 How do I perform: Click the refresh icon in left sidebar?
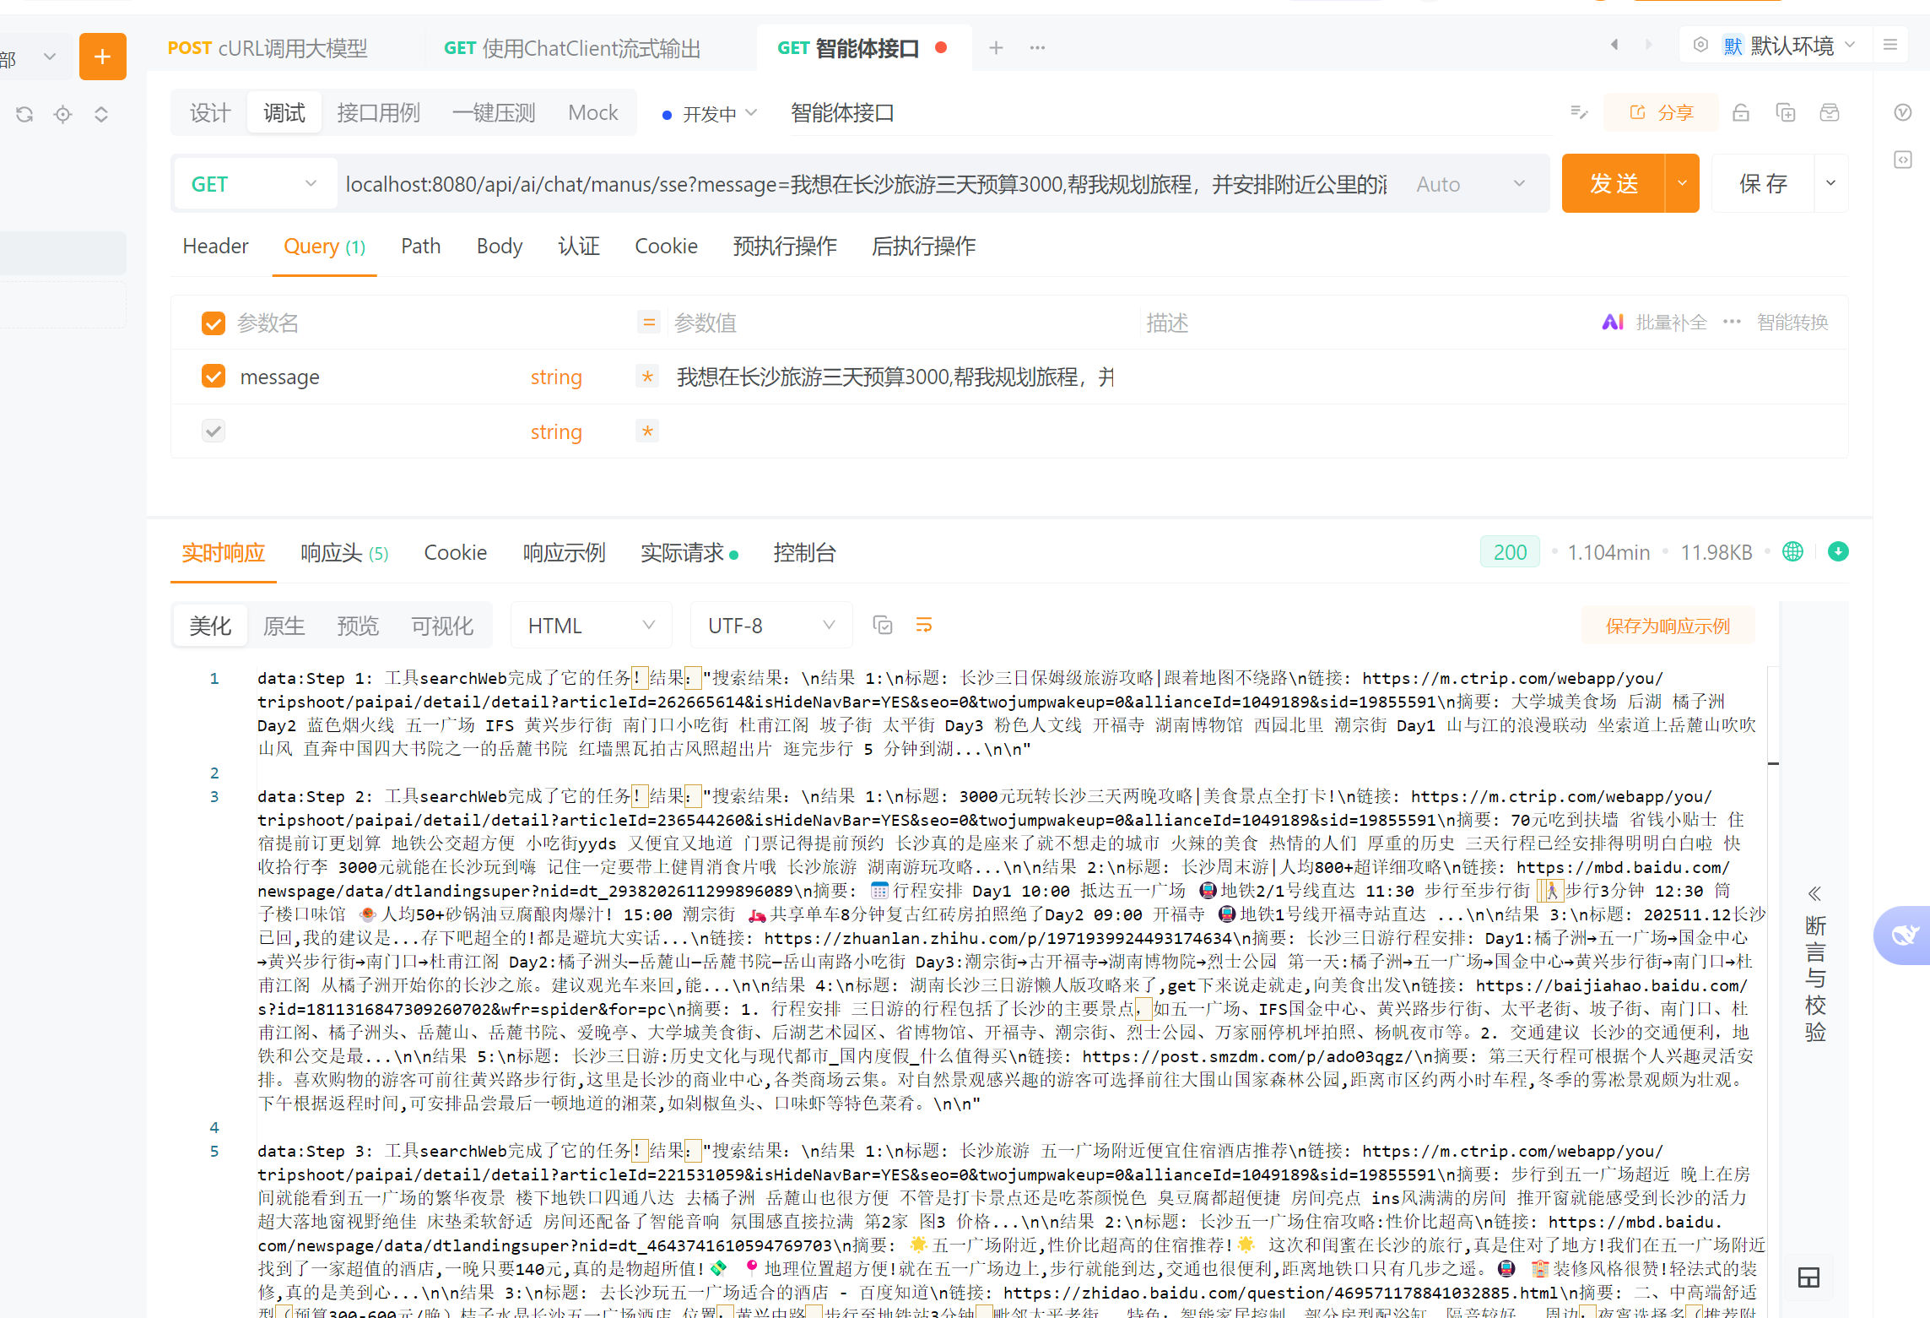click(24, 114)
